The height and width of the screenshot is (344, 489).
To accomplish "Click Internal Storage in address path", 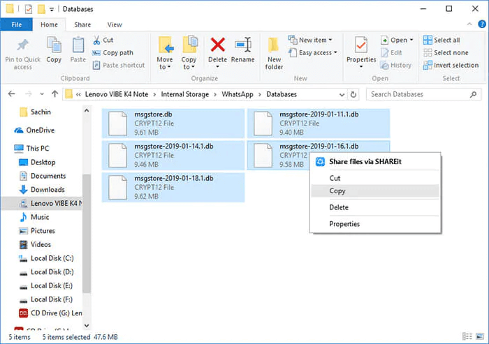I will pos(185,94).
